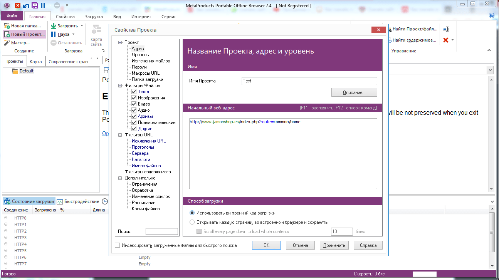Image resolution: width=499 pixels, height=280 pixels.
Task: Open the Пауза dropdown arrow
Action: pos(74,34)
